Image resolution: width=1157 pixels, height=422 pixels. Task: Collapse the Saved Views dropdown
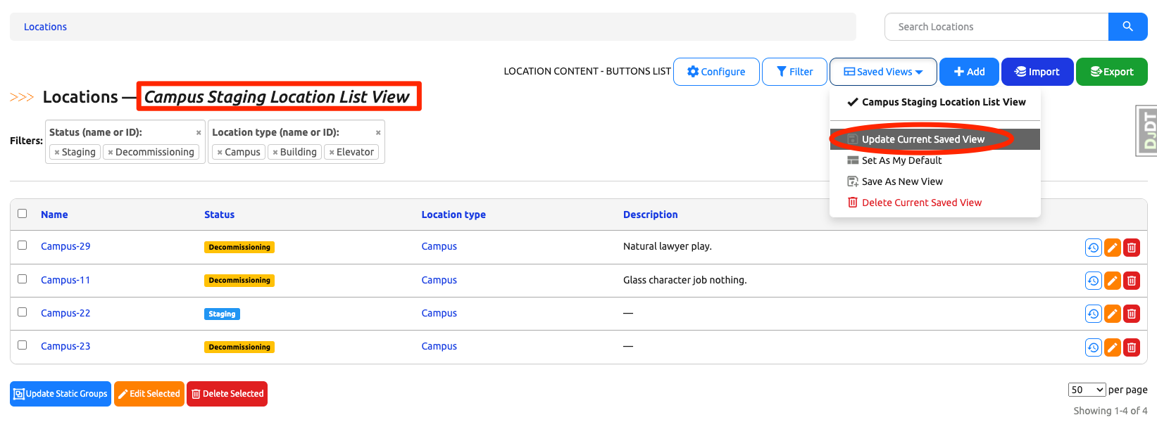pyautogui.click(x=883, y=72)
